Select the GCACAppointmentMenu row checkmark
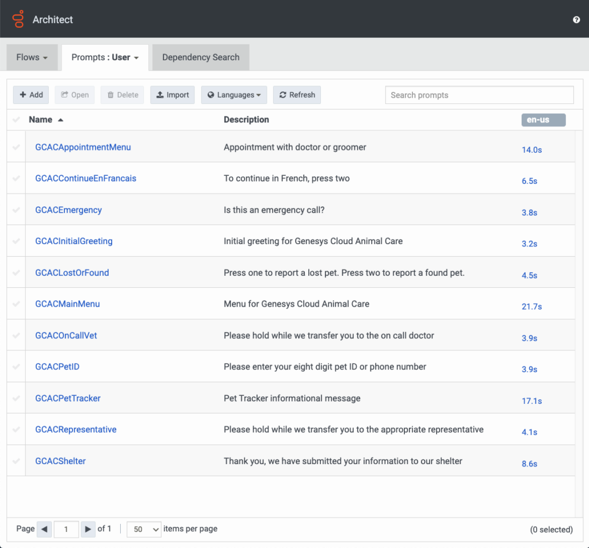Image resolution: width=589 pixels, height=548 pixels. click(16, 147)
